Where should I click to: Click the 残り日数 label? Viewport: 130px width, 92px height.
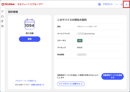(x=30, y=33)
